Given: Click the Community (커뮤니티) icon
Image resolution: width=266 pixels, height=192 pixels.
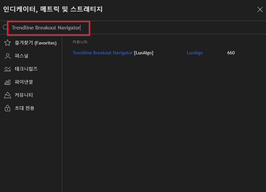Looking at the screenshot, I should point(8,95).
